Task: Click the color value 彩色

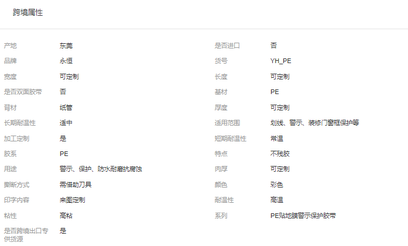Action: click(277, 185)
